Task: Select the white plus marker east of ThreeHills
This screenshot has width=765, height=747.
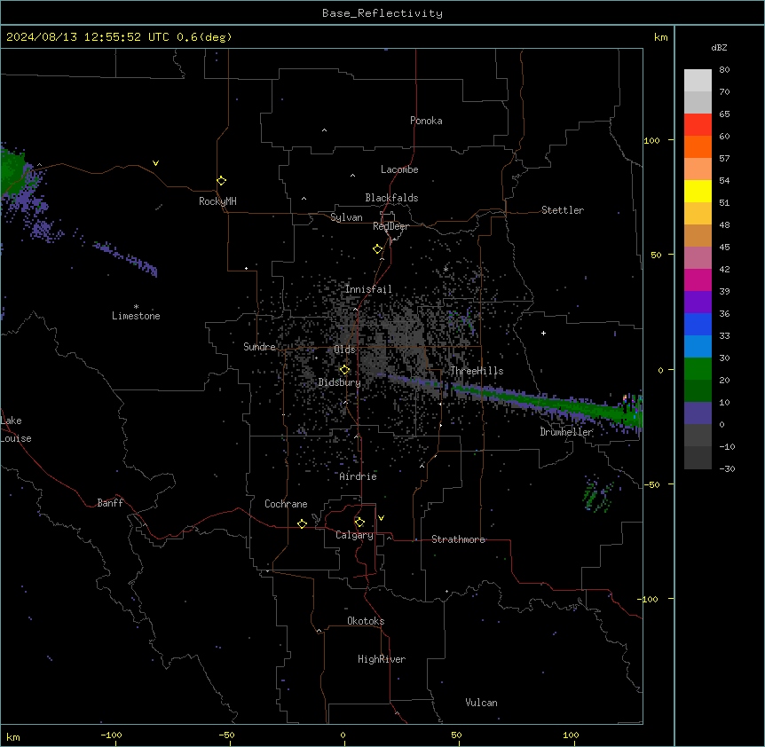Action: point(543,333)
